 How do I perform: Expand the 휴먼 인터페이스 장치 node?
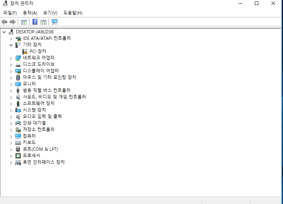[11, 162]
